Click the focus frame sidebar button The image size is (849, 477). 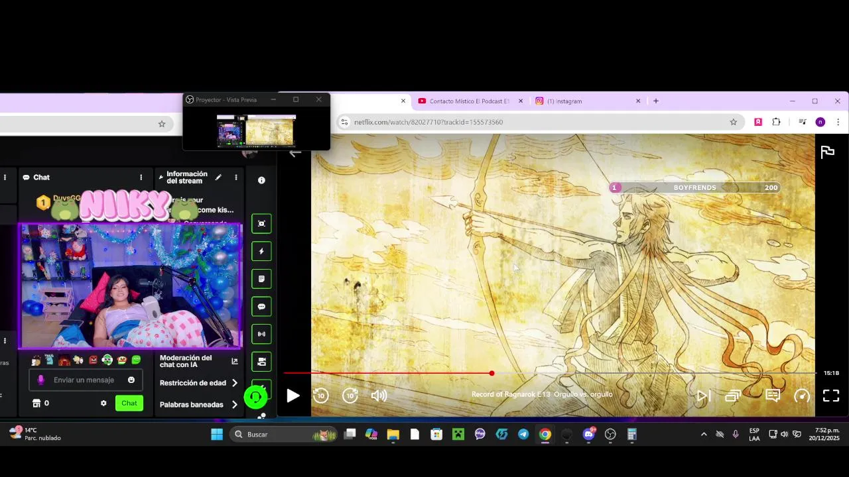pos(261,223)
